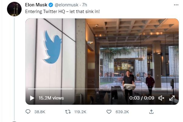Click the 38.8K replies count

point(40,112)
